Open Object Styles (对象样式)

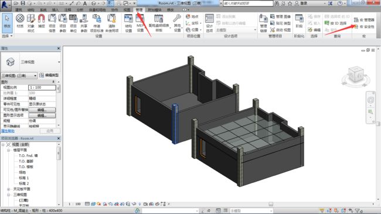31,23
